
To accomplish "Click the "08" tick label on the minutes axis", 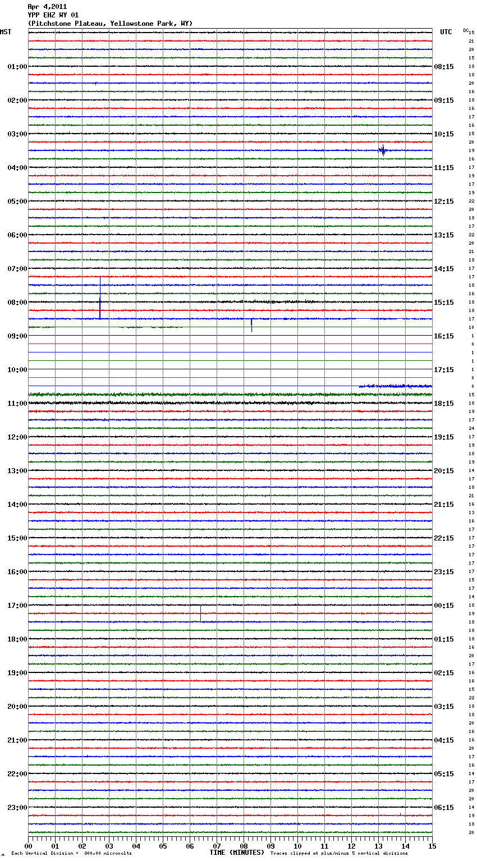I will (244, 846).
